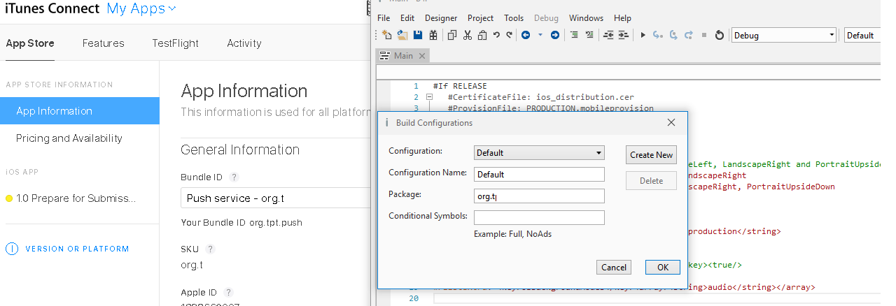Close the Build Configurations dialog

671,122
